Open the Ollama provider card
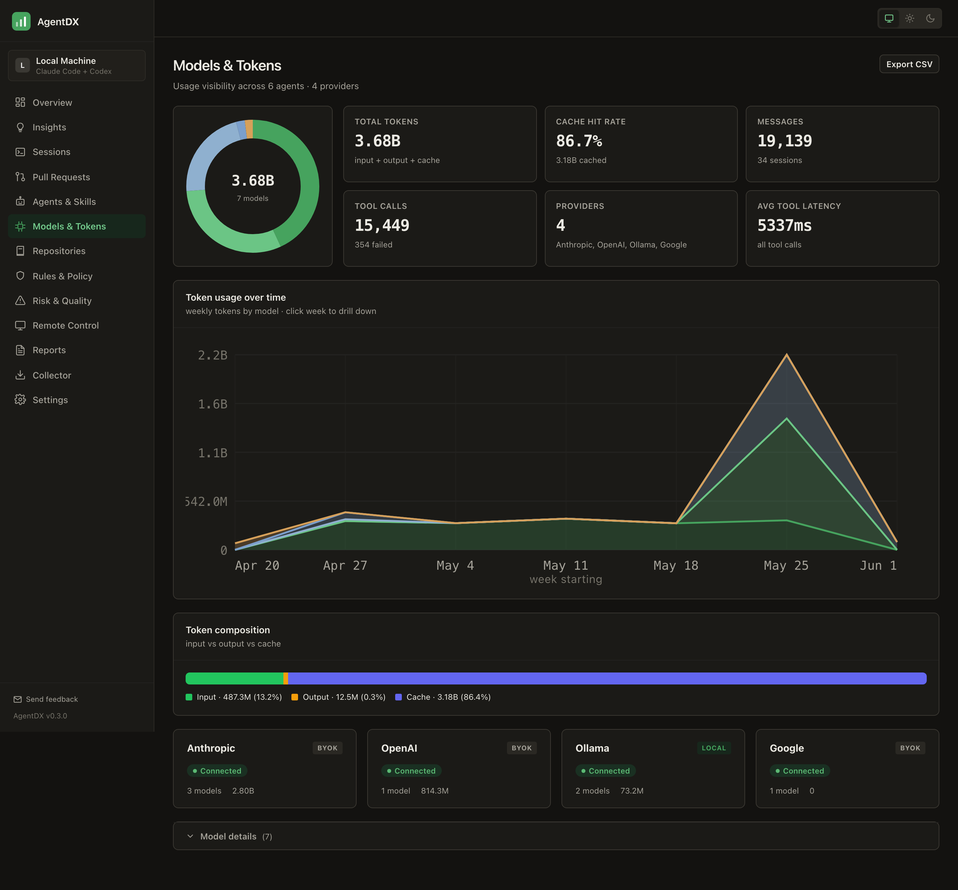 click(x=653, y=769)
